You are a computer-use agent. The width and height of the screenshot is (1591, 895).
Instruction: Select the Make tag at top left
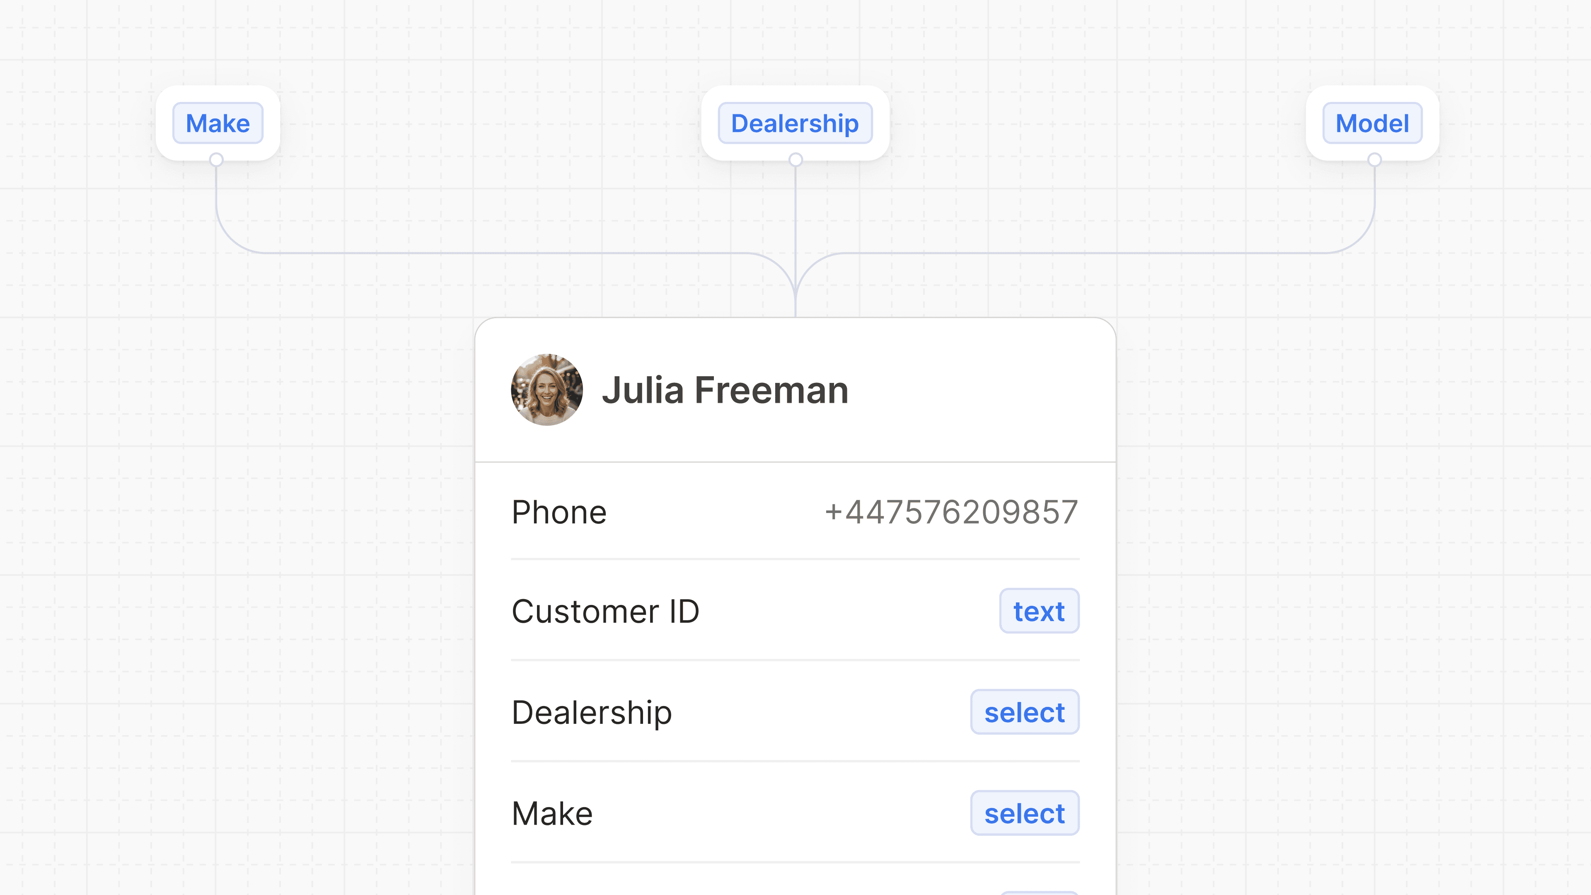(218, 123)
